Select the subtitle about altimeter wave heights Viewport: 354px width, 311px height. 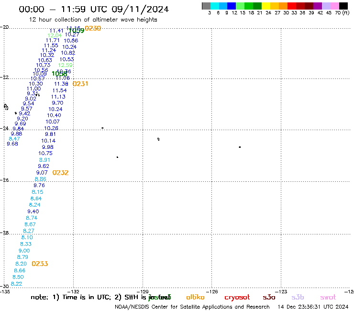[x=93, y=20]
